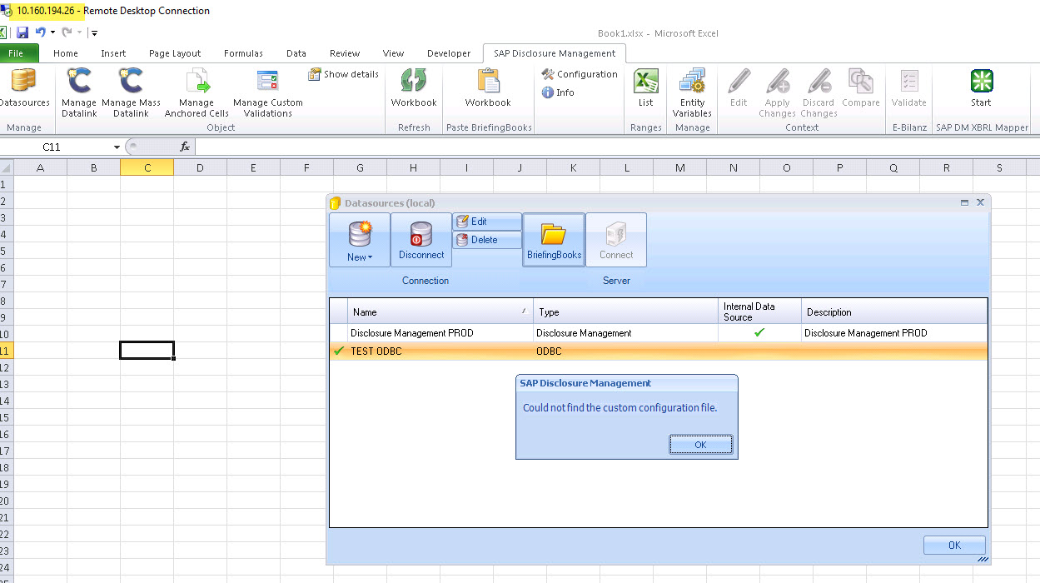Switch to the Page Layout tab
The height and width of the screenshot is (583, 1040).
[x=175, y=53]
